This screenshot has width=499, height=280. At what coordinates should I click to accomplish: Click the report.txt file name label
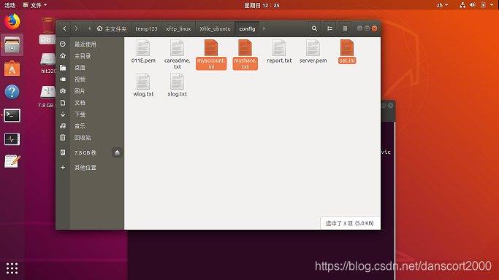pyautogui.click(x=279, y=61)
